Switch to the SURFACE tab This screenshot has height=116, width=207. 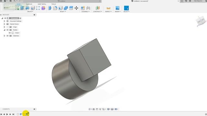point(29,4)
